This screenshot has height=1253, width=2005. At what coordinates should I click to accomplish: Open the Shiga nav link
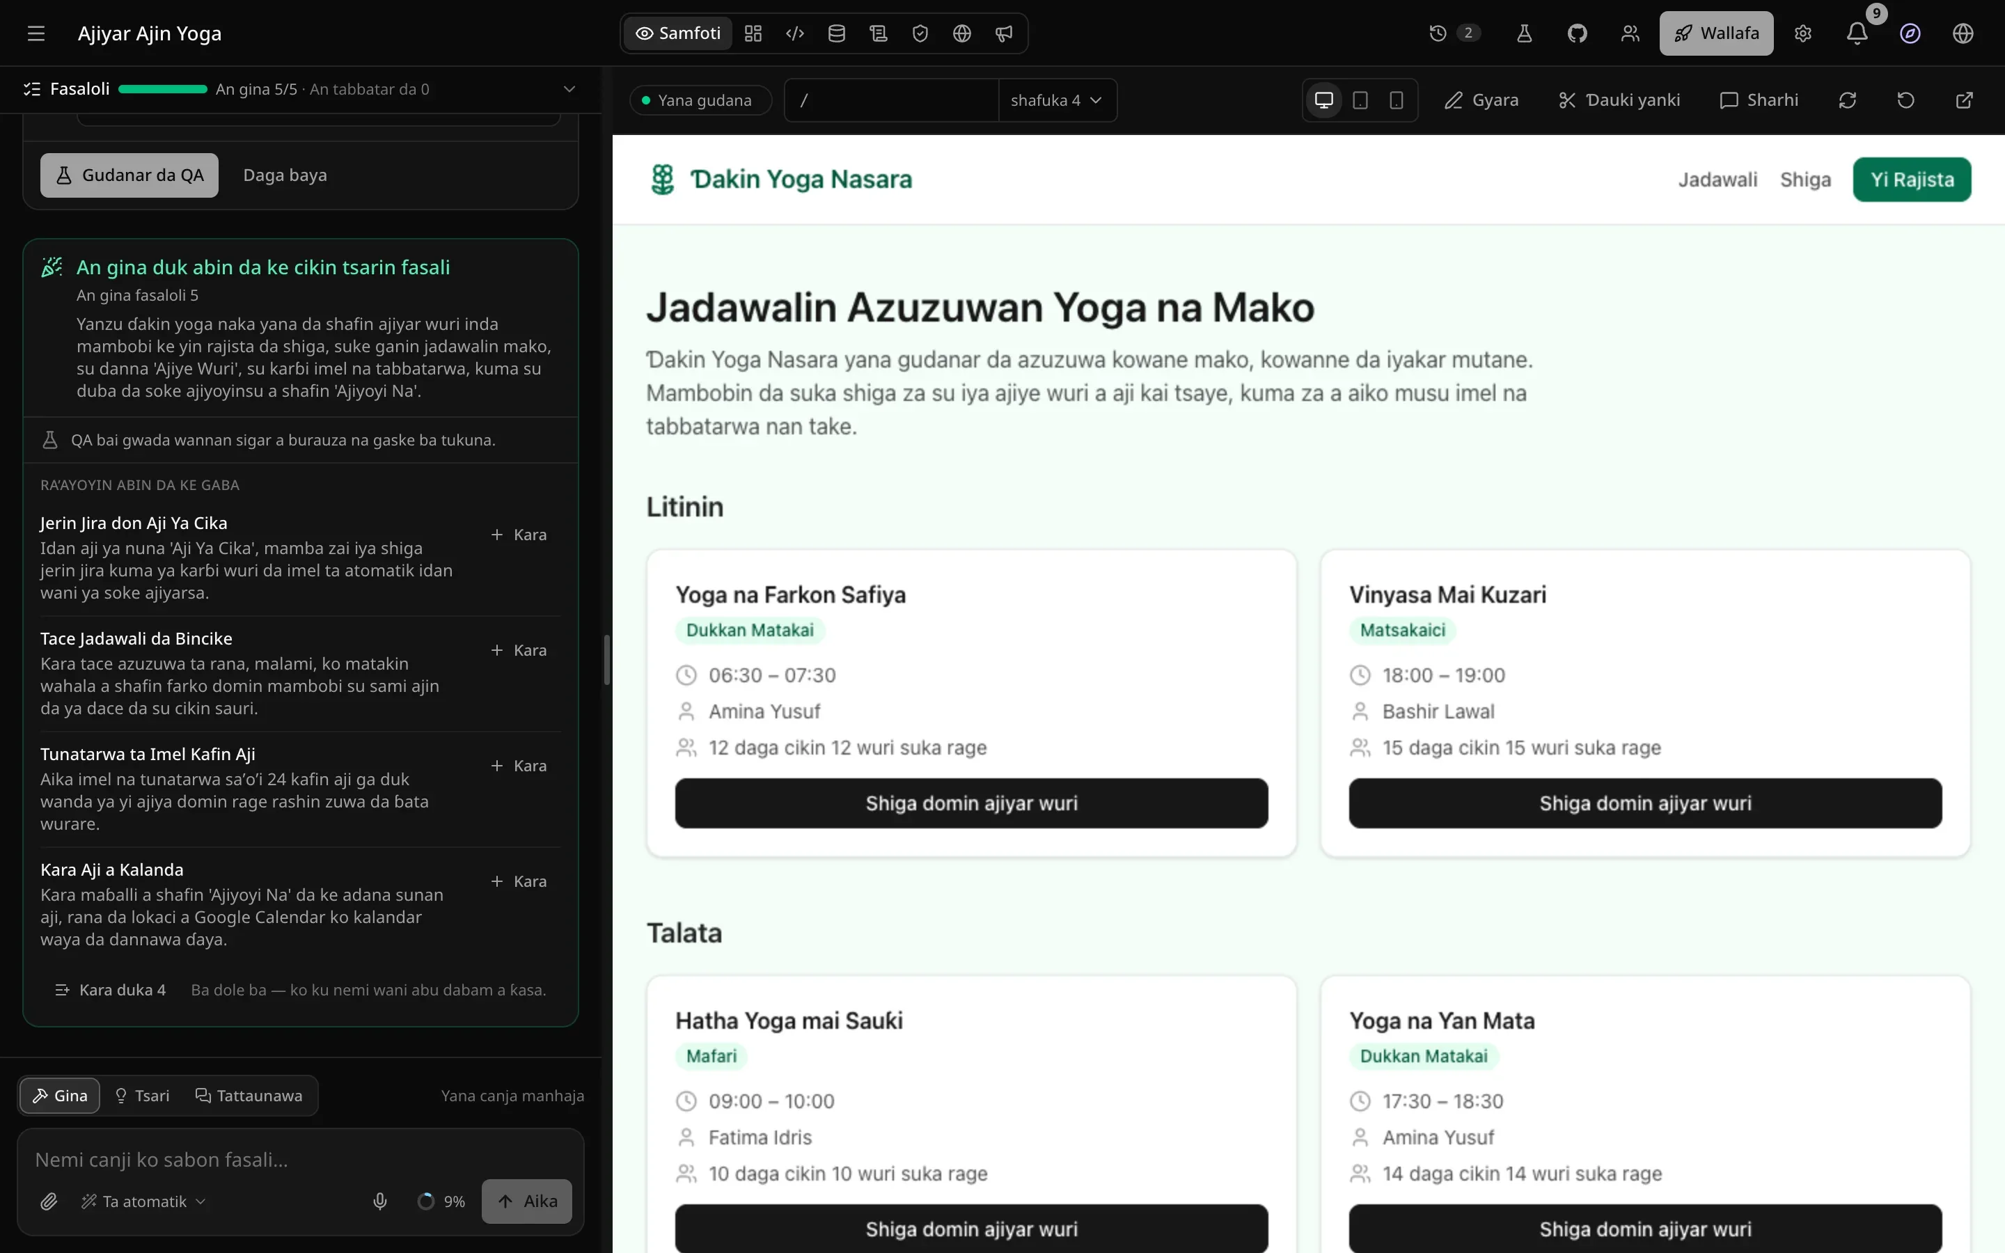1805,180
